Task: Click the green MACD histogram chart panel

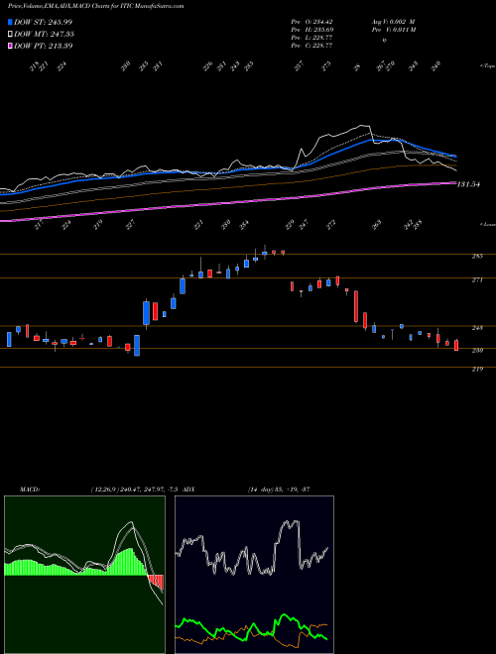Action: (x=84, y=575)
